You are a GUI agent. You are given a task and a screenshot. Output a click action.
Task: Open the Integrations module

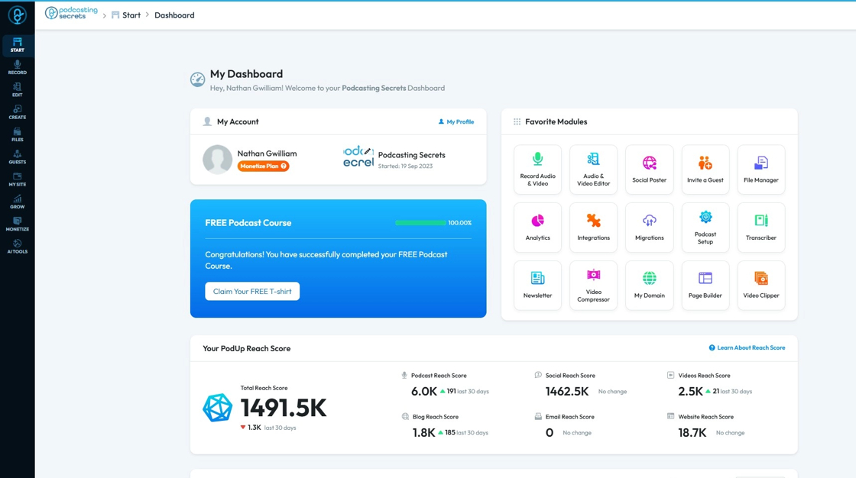(x=593, y=228)
